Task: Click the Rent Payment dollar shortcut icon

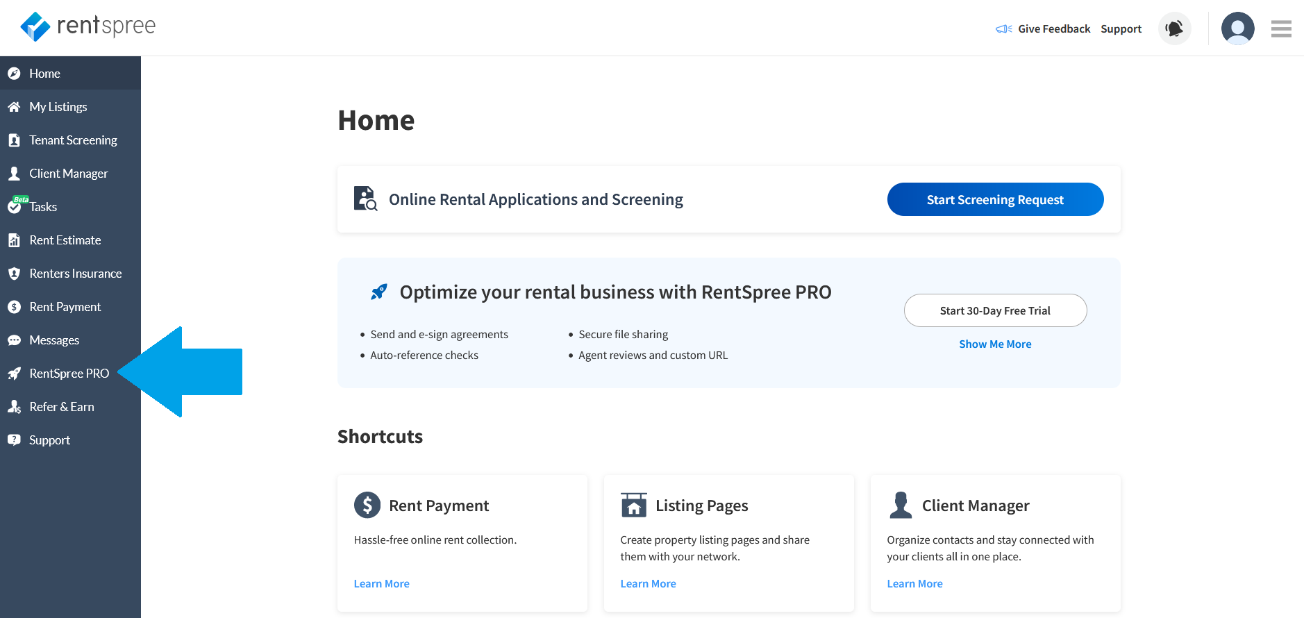Action: 367,505
